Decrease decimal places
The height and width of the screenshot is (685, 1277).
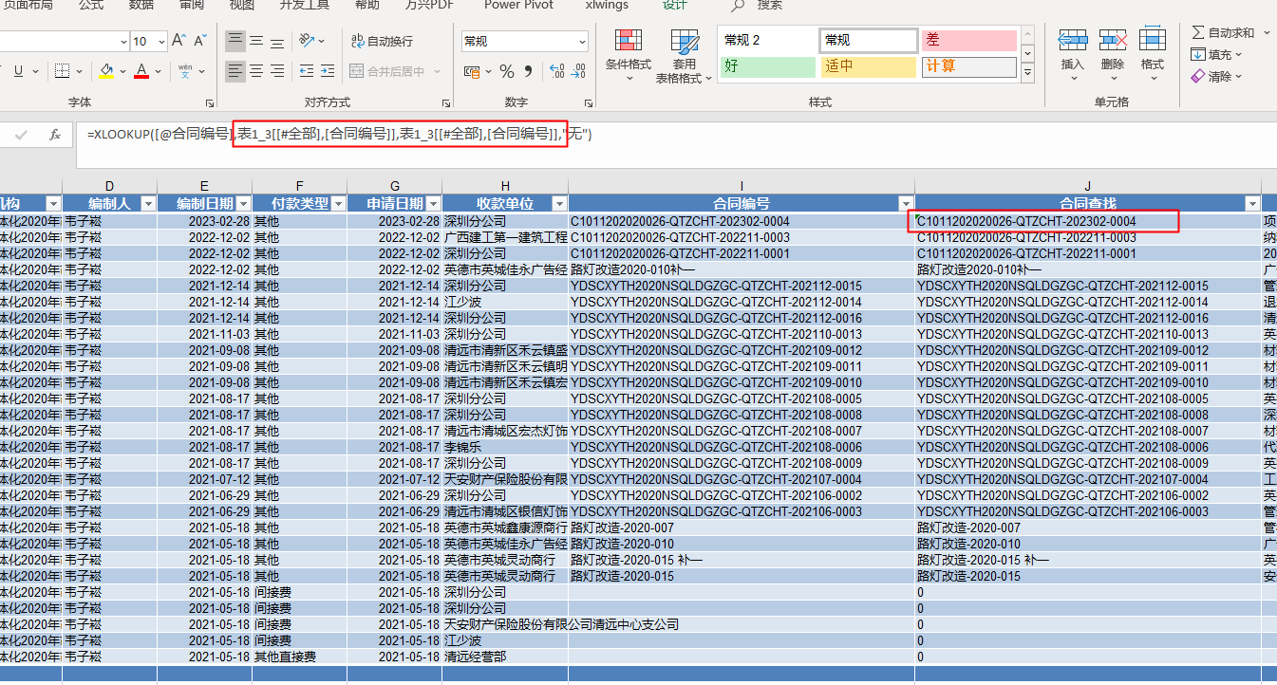[577, 71]
